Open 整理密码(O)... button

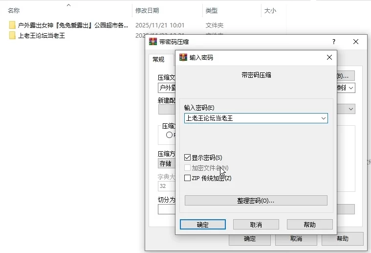click(x=256, y=201)
